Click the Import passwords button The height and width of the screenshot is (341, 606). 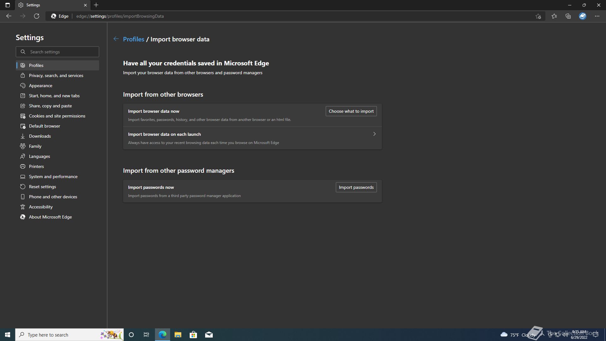click(356, 187)
